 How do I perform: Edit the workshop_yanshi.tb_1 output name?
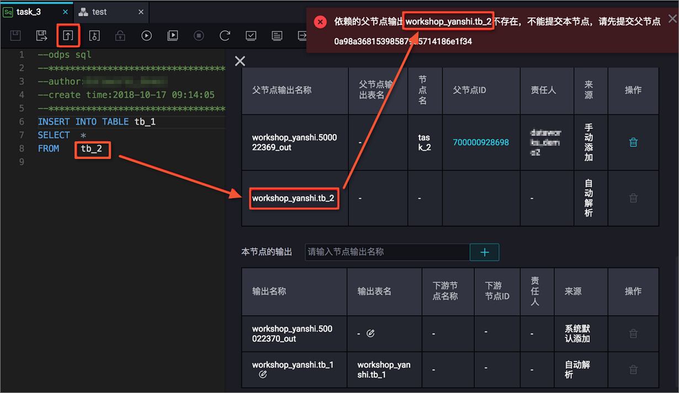pyautogui.click(x=263, y=374)
